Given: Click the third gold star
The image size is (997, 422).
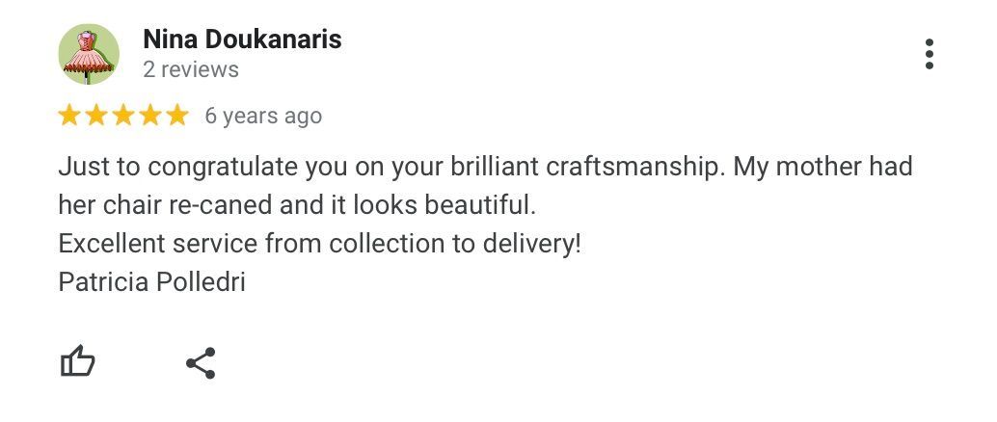Looking at the screenshot, I should pos(123,117).
